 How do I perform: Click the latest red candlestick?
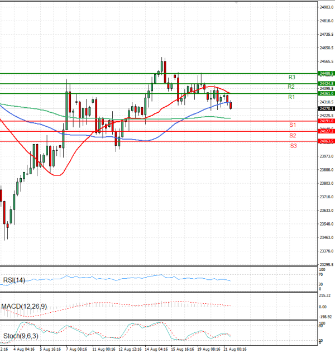(231, 106)
